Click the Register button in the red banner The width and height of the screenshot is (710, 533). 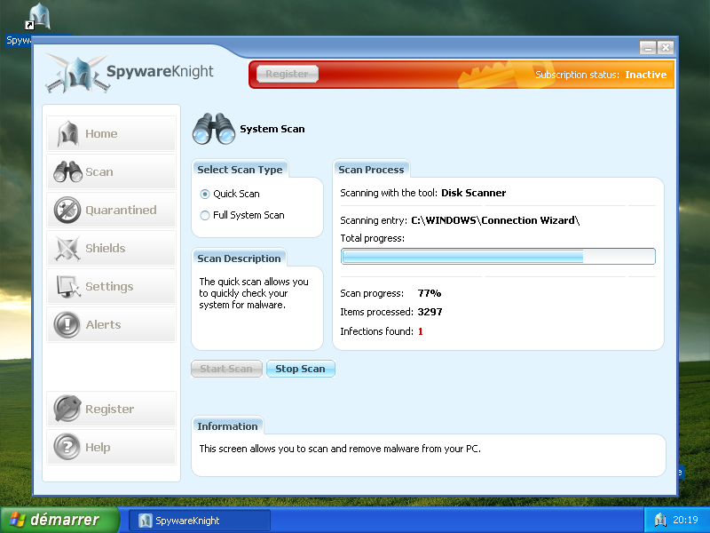pyautogui.click(x=287, y=74)
